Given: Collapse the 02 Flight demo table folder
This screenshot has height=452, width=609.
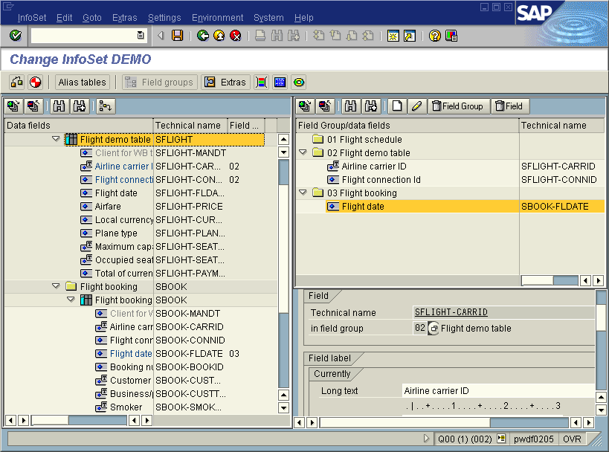Looking at the screenshot, I should [303, 152].
